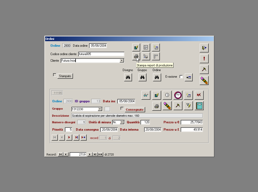Go to next order in bottom Record navigator
The height and width of the screenshot is (192, 258).
pyautogui.click(x=90, y=154)
